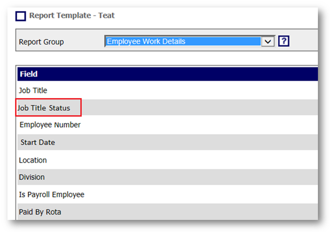The width and height of the screenshot is (330, 232).
Task: Choose the Division field row
Action: pos(32,177)
